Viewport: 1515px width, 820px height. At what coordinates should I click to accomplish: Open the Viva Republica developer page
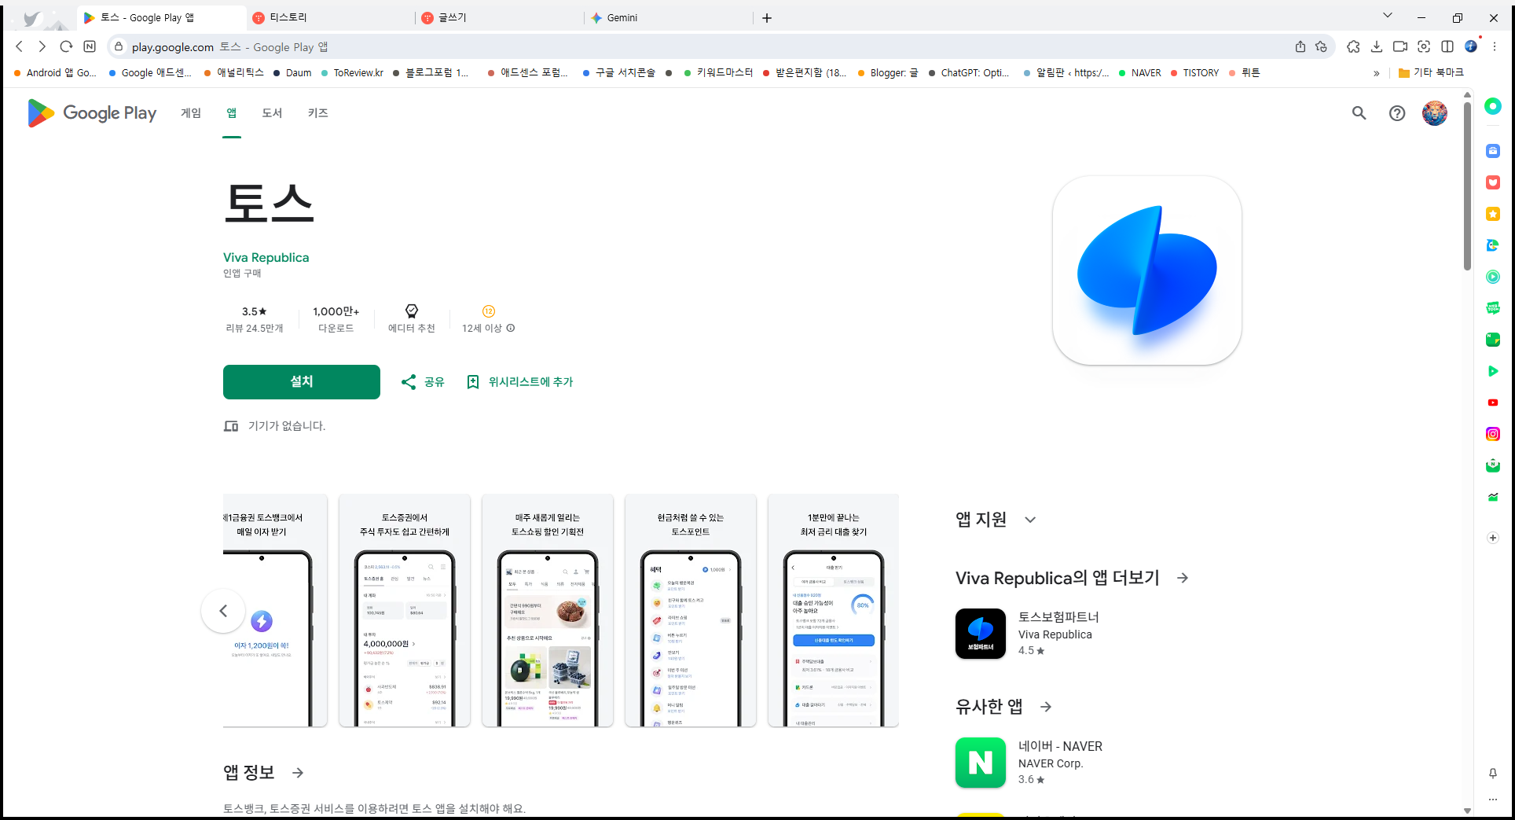tap(266, 257)
